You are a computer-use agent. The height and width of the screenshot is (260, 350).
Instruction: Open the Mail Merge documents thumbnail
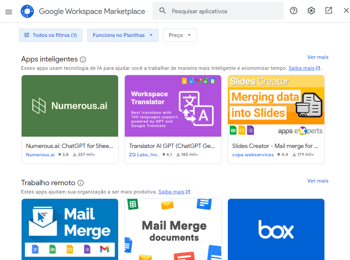(x=173, y=229)
